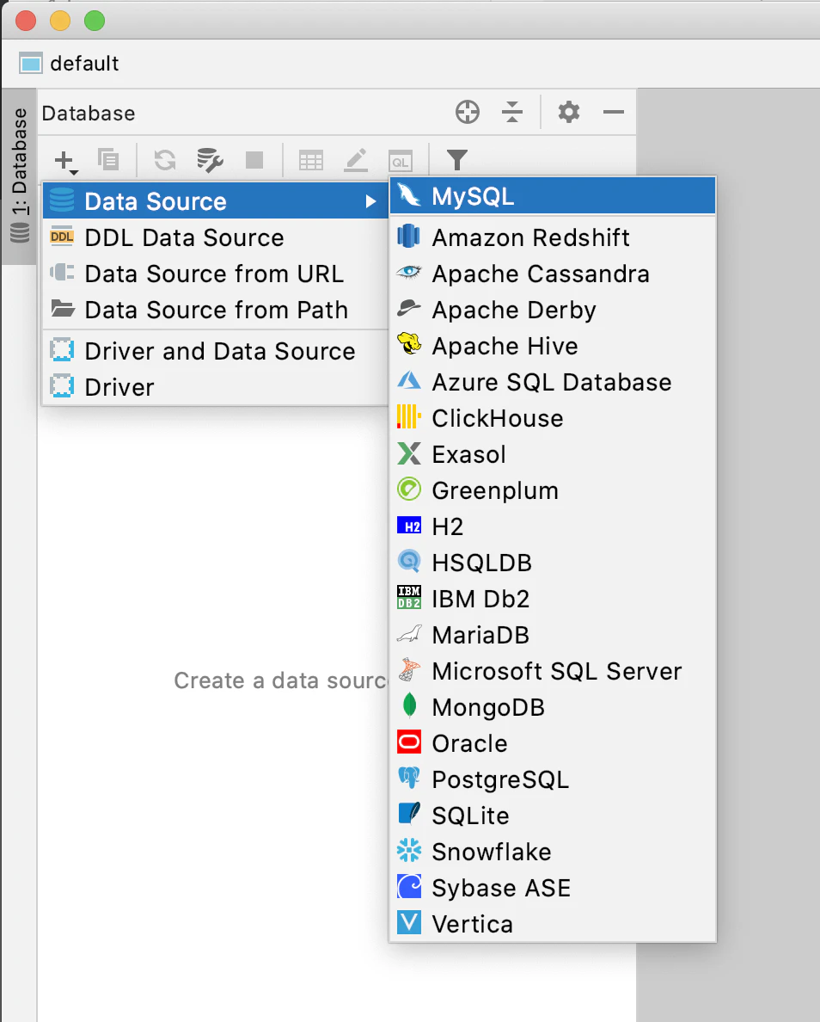Click the default project icon
Viewport: 820px width, 1022px height.
(x=31, y=63)
